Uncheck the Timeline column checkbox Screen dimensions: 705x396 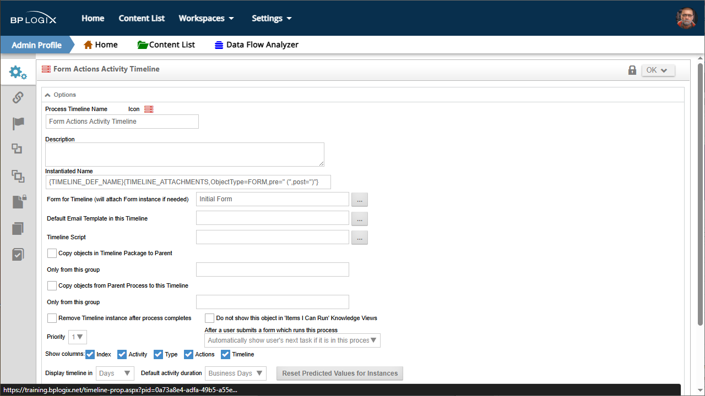tap(225, 354)
